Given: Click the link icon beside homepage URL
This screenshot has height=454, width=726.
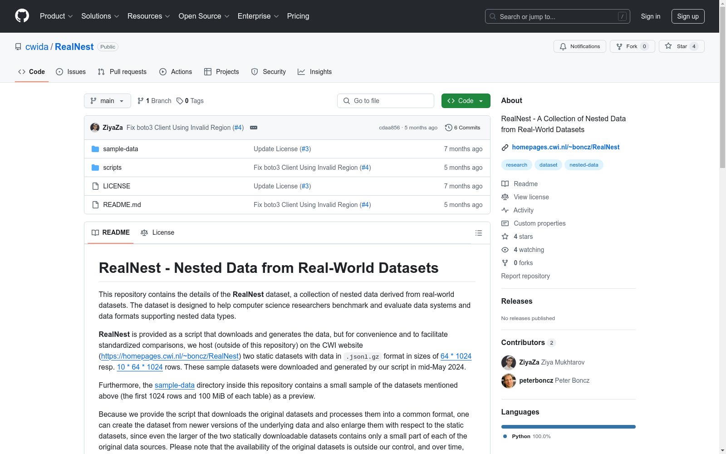Looking at the screenshot, I should click(505, 147).
